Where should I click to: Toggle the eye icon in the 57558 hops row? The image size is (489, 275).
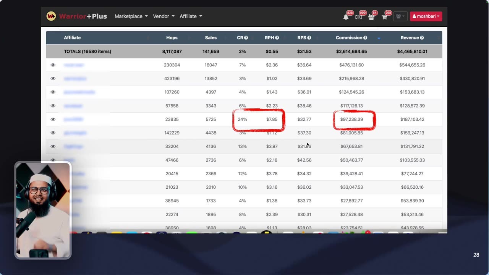53,106
